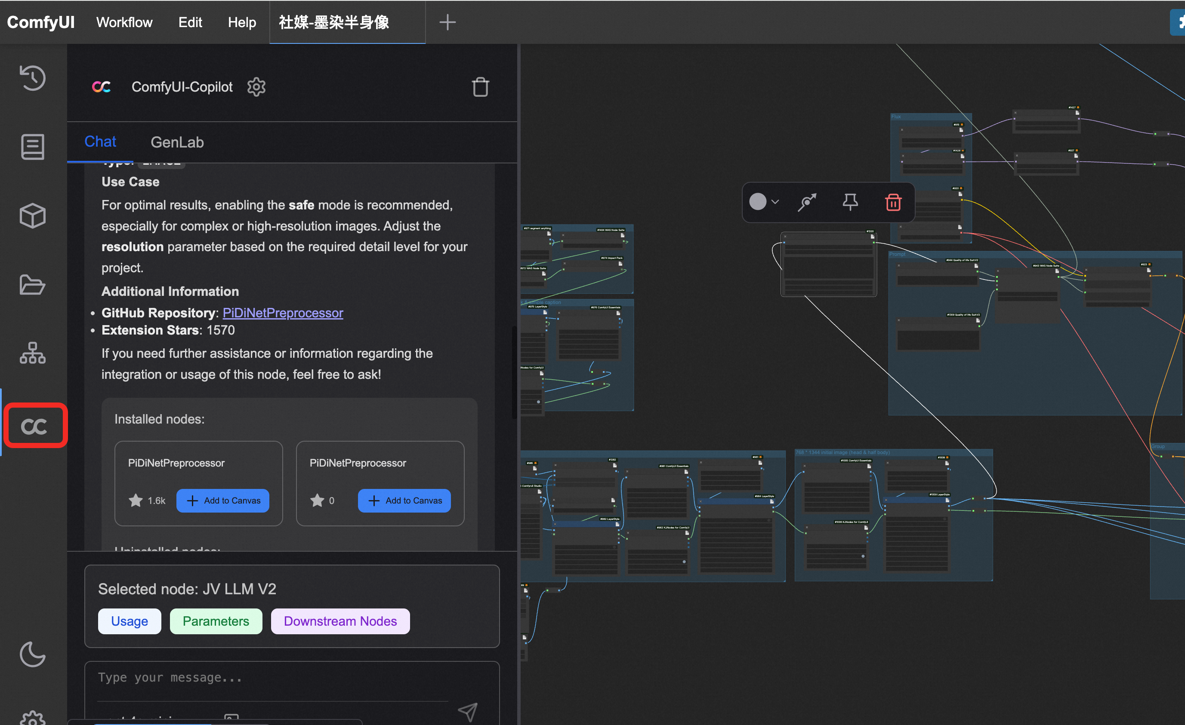Open the model library hierarchy icon
The height and width of the screenshot is (725, 1185).
click(x=33, y=353)
